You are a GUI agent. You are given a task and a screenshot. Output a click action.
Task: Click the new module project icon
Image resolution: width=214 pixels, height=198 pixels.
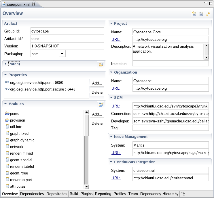101,105
